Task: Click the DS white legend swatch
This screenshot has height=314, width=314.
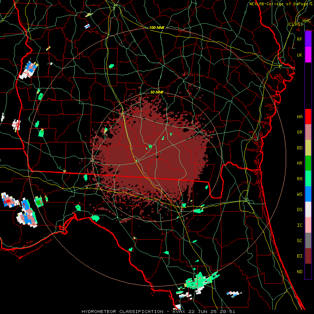Action: [308, 209]
